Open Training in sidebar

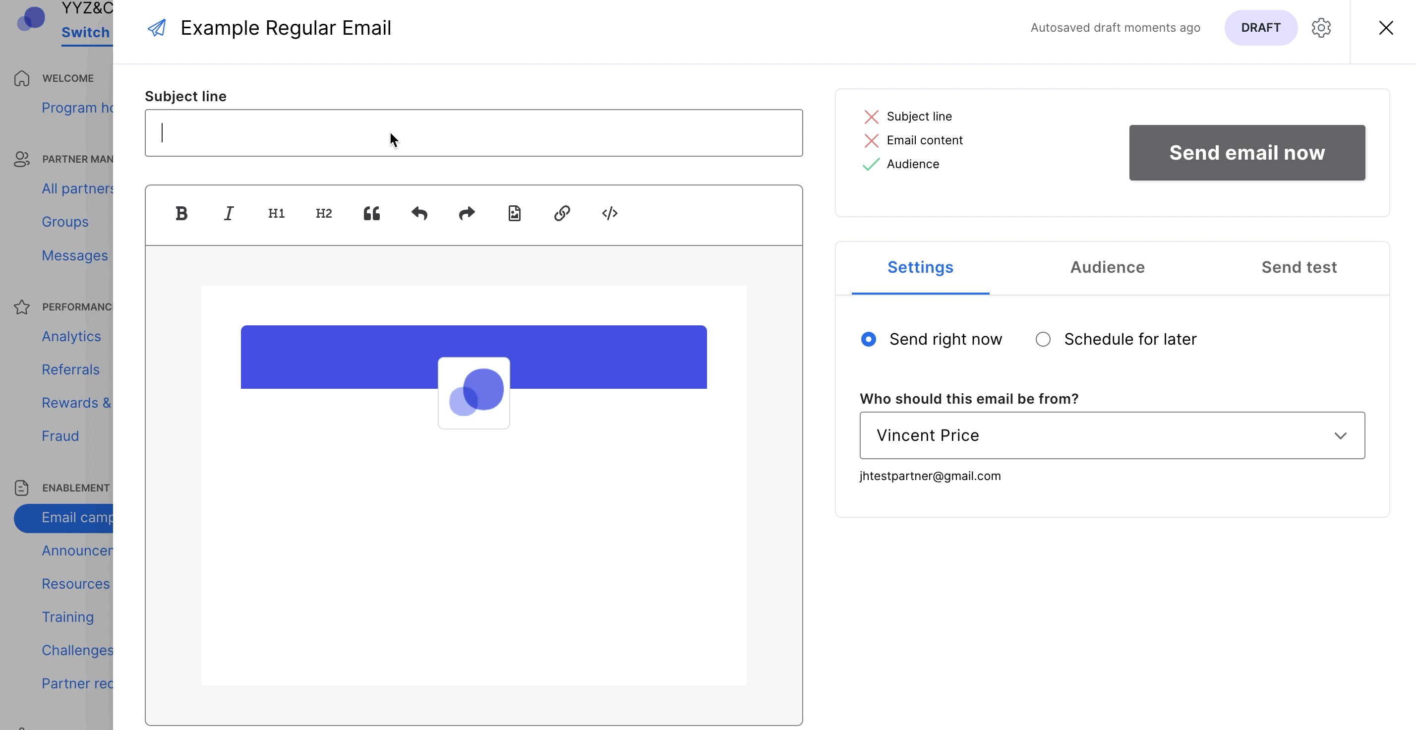67,617
